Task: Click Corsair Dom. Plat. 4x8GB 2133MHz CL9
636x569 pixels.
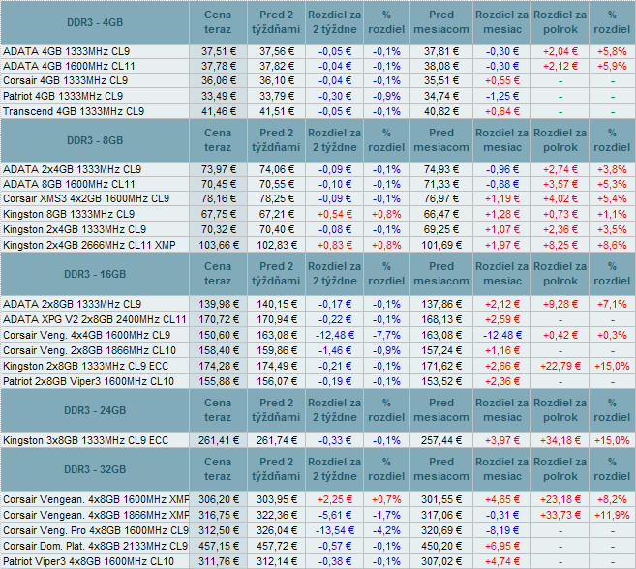Action: [x=95, y=546]
